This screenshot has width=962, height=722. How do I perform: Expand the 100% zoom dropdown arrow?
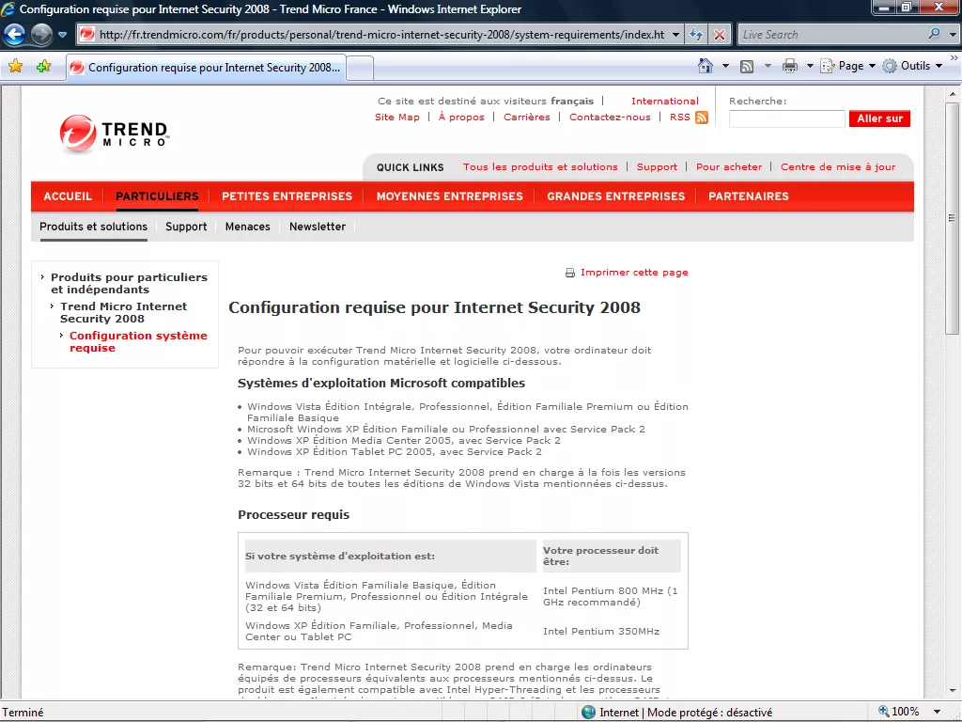937,713
